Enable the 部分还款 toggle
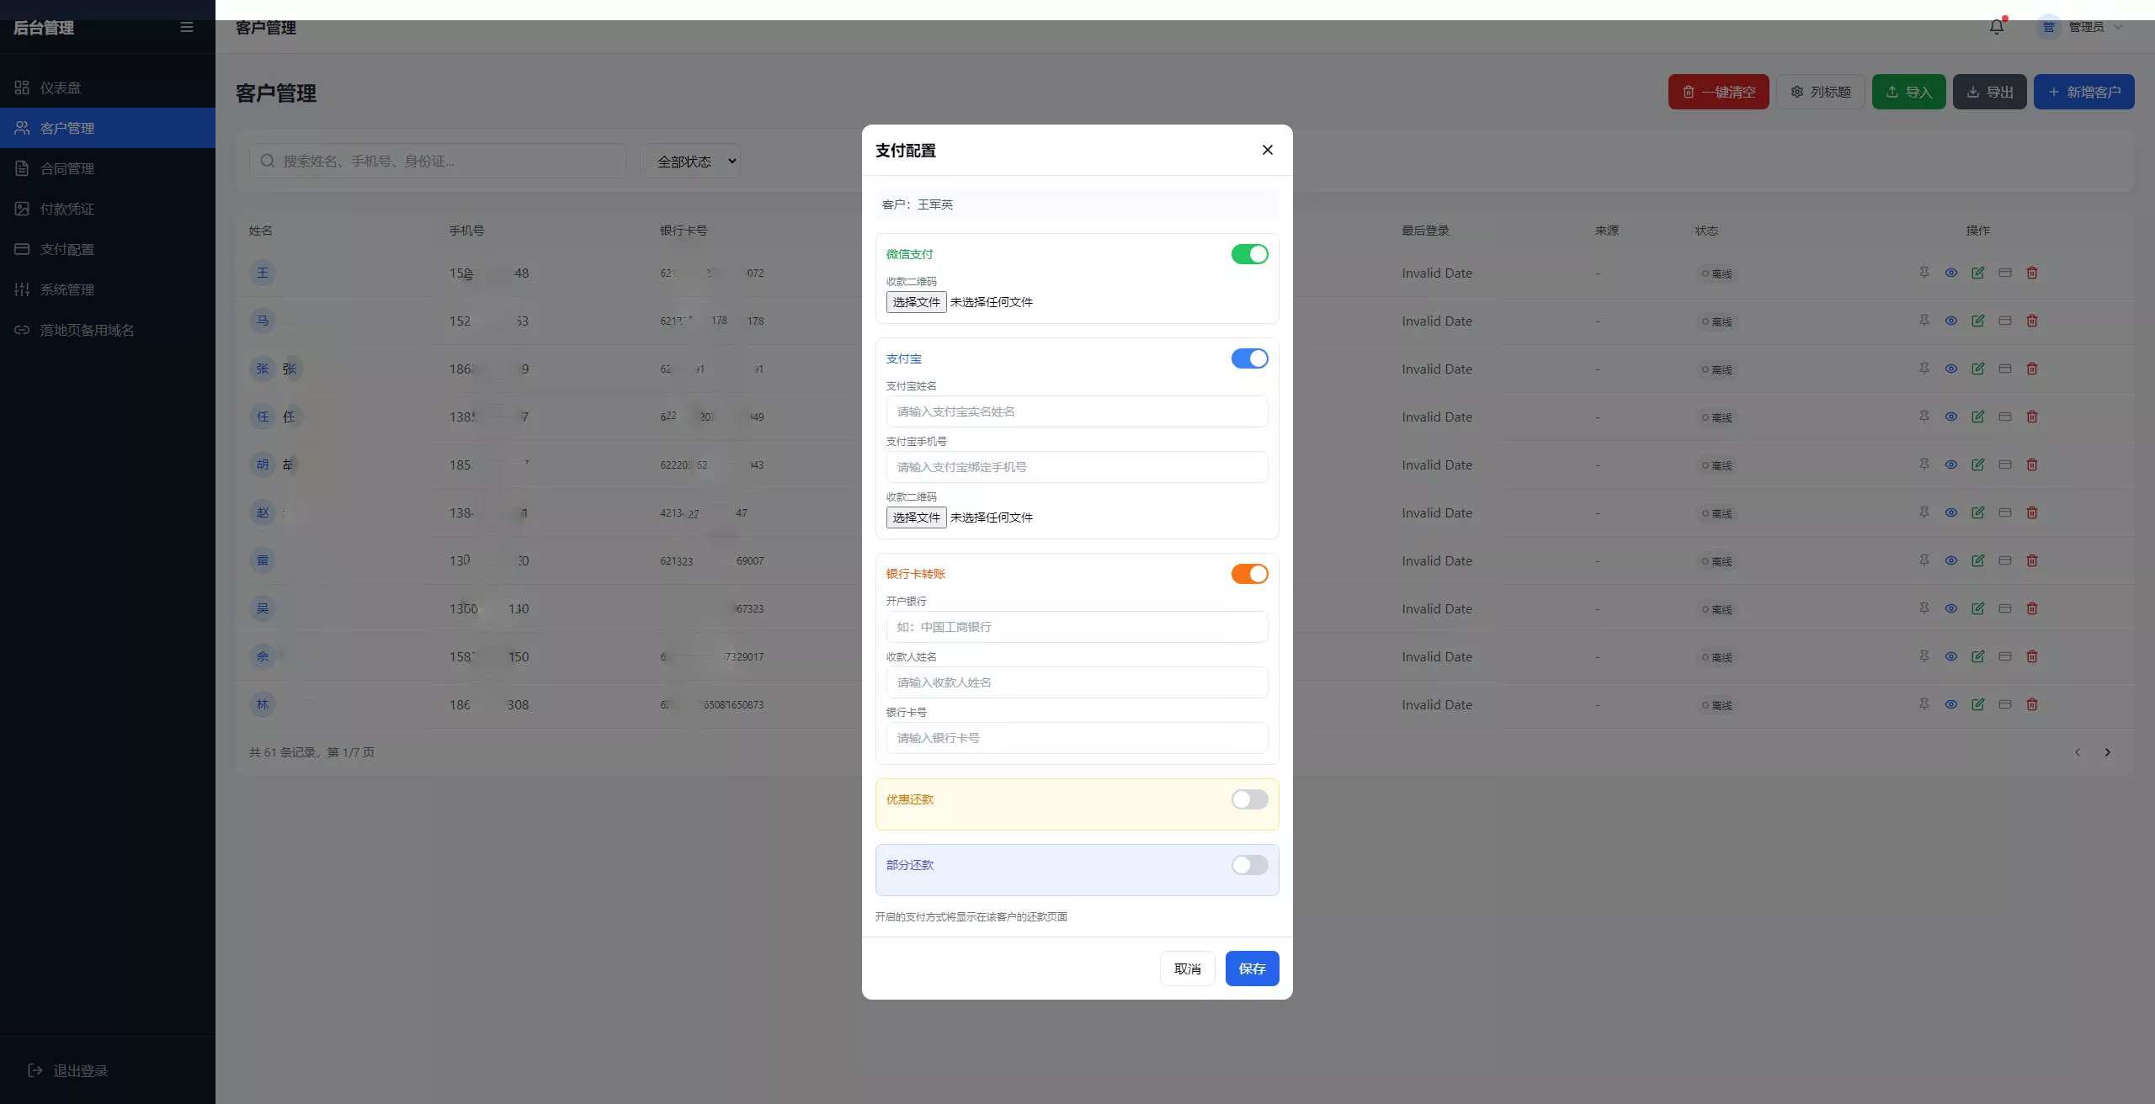Screen dimensions: 2155x1104 tap(1249, 865)
